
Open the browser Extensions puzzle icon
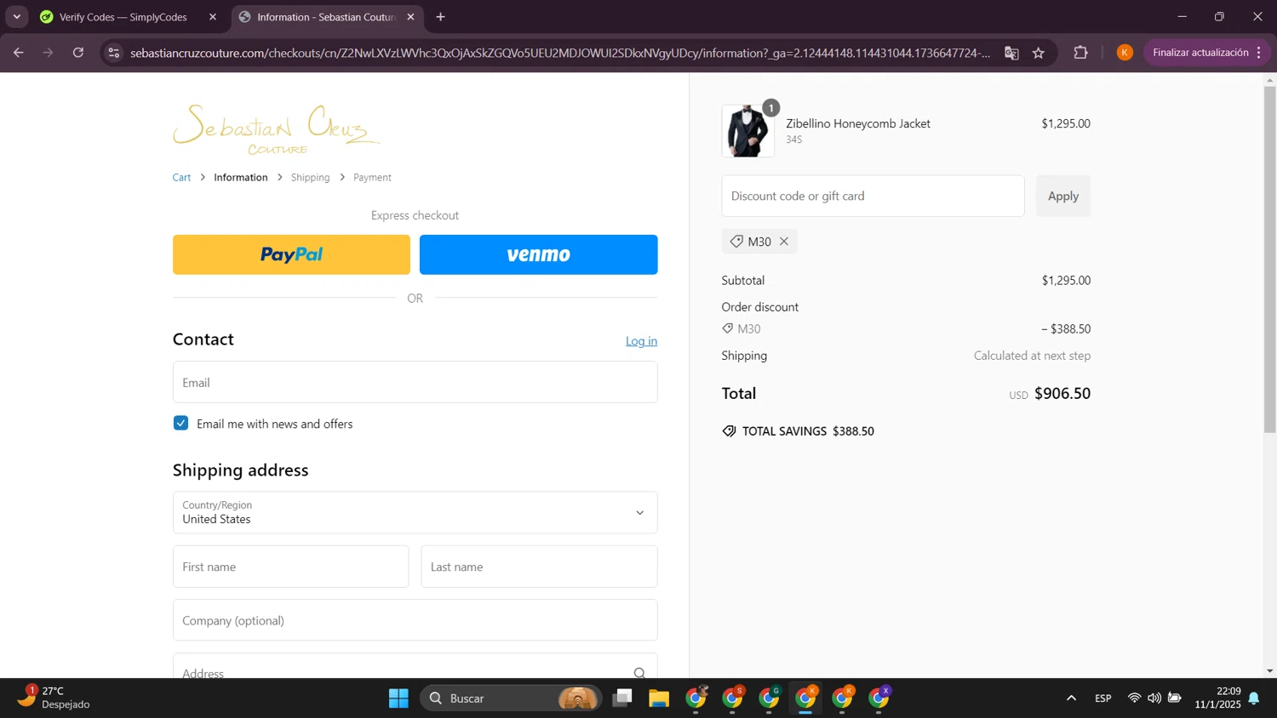point(1080,53)
